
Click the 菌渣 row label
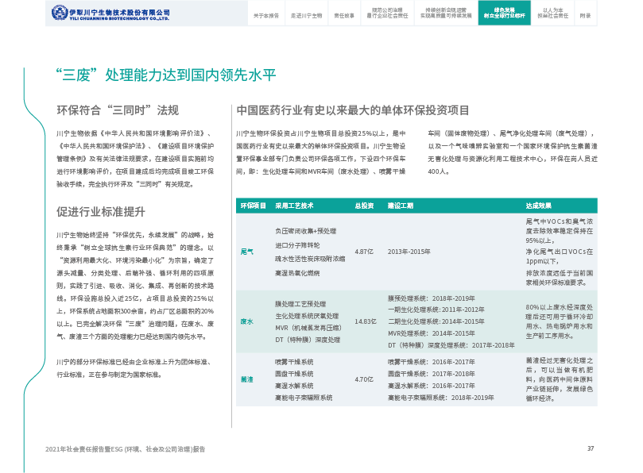pos(246,379)
